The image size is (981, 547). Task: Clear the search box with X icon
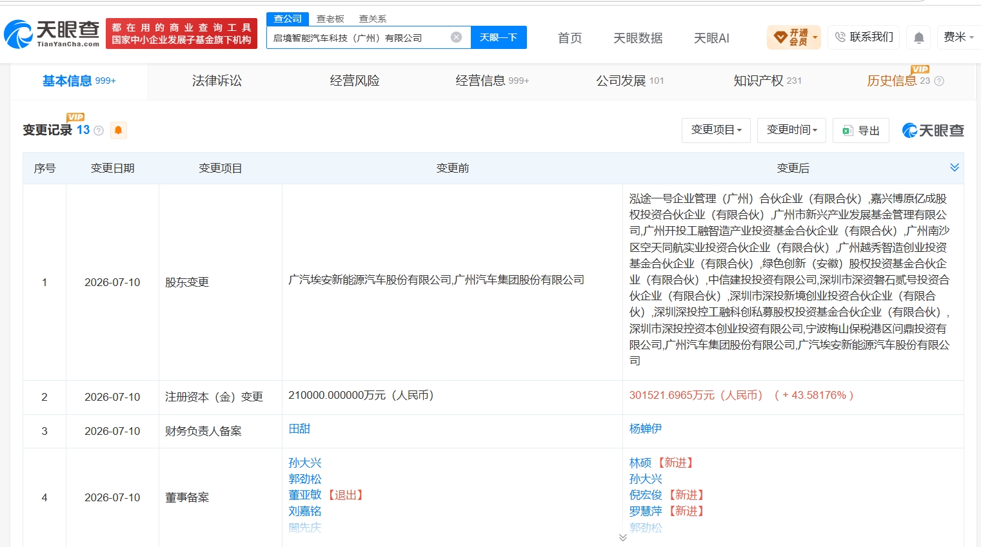[x=456, y=37]
